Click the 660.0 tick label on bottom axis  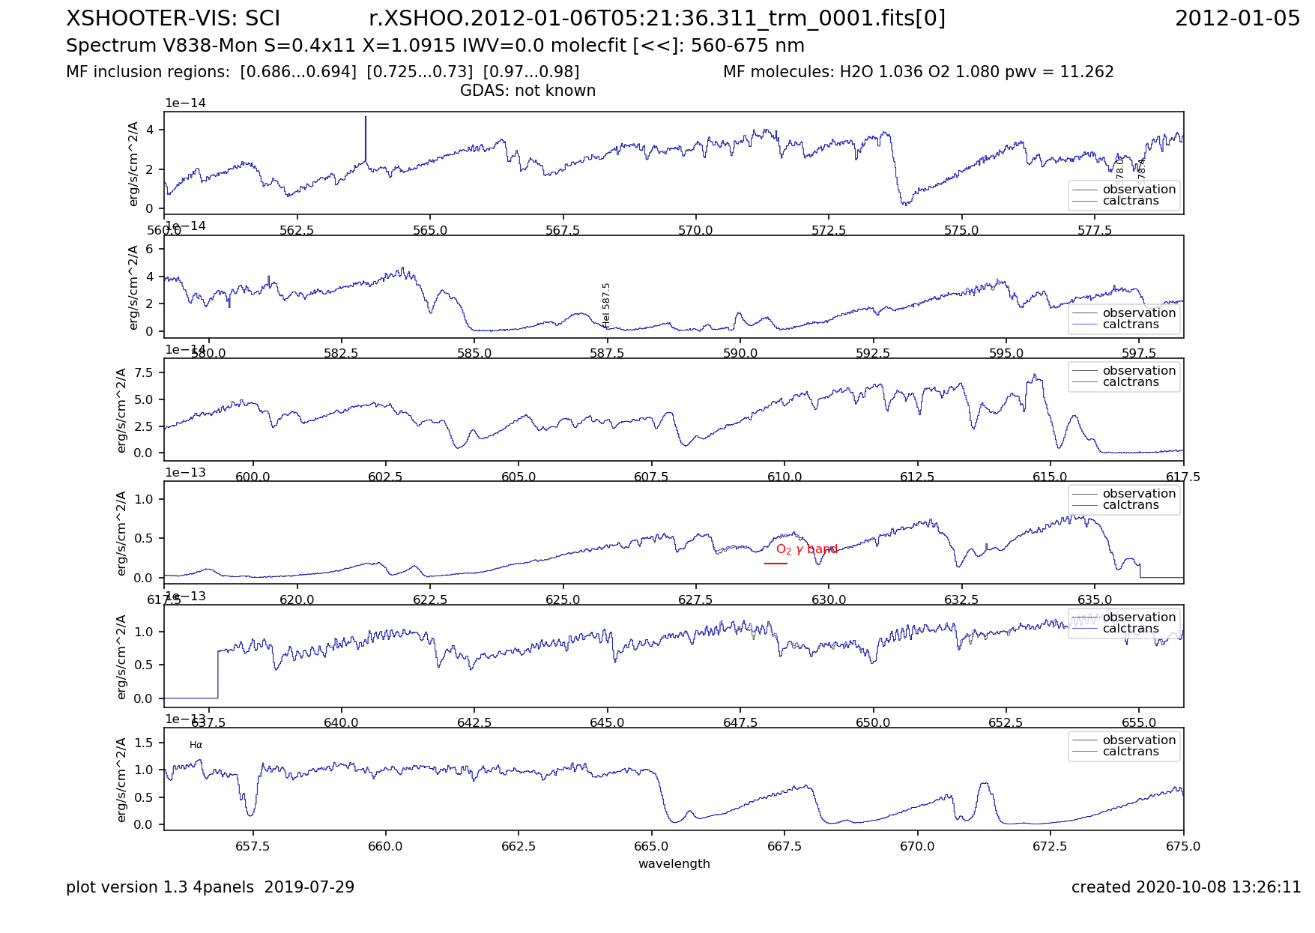[x=385, y=846]
